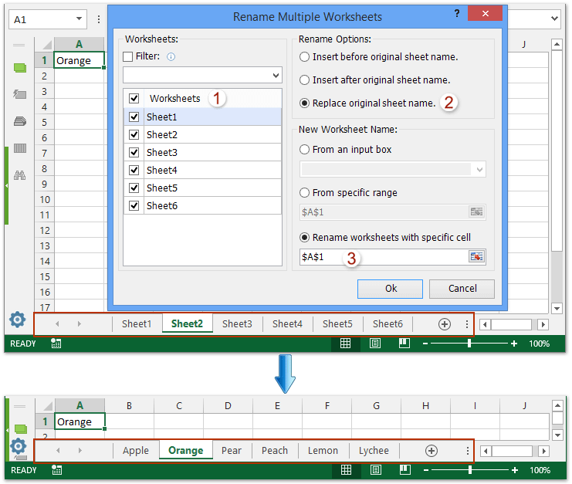This screenshot has width=572, height=484.
Task: Uncheck the Sheet3 checkbox
Action: pos(134,152)
